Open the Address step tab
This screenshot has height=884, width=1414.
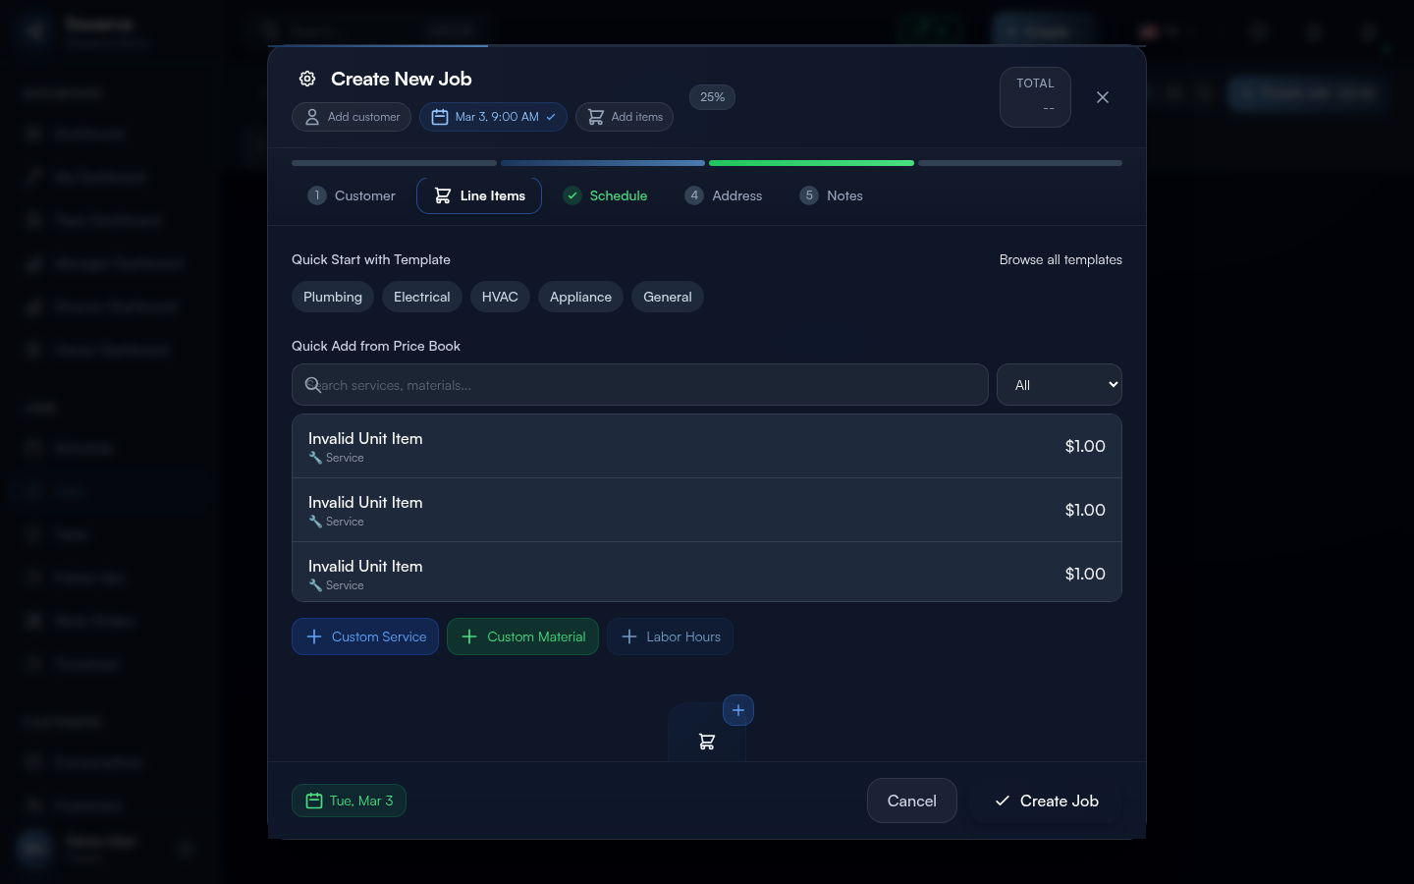coord(724,195)
